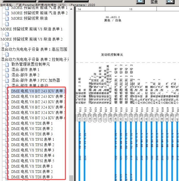
Task: Click wire number 240 on pin 22 wire
Action: pos(80,158)
